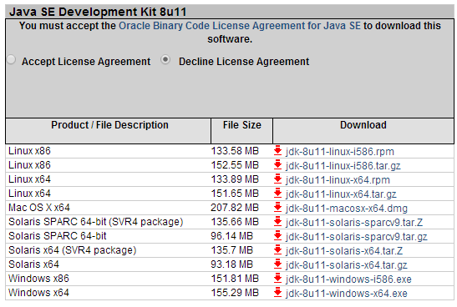Click download arrow icon for jdk-8u11-windows-i586.exe
457x307 pixels.
[277, 279]
